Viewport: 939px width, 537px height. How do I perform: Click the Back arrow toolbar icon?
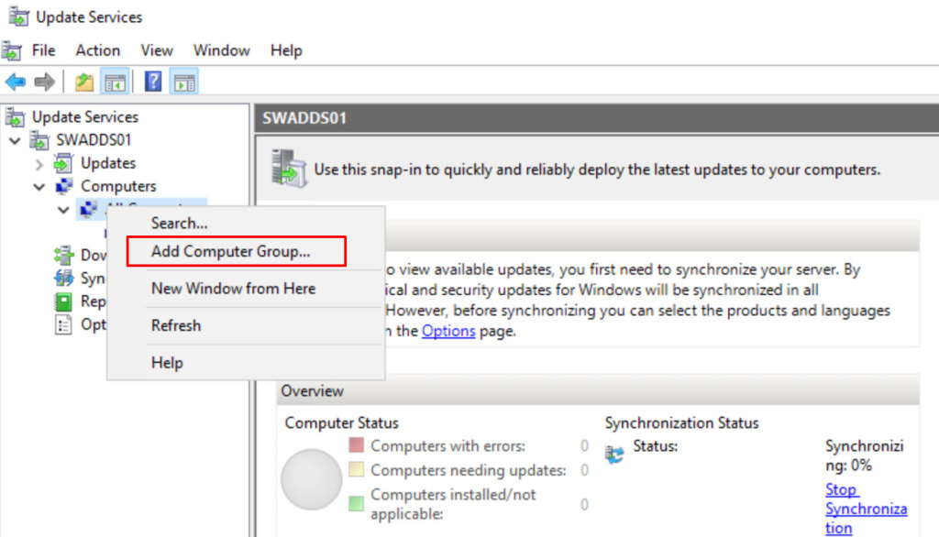pyautogui.click(x=16, y=82)
